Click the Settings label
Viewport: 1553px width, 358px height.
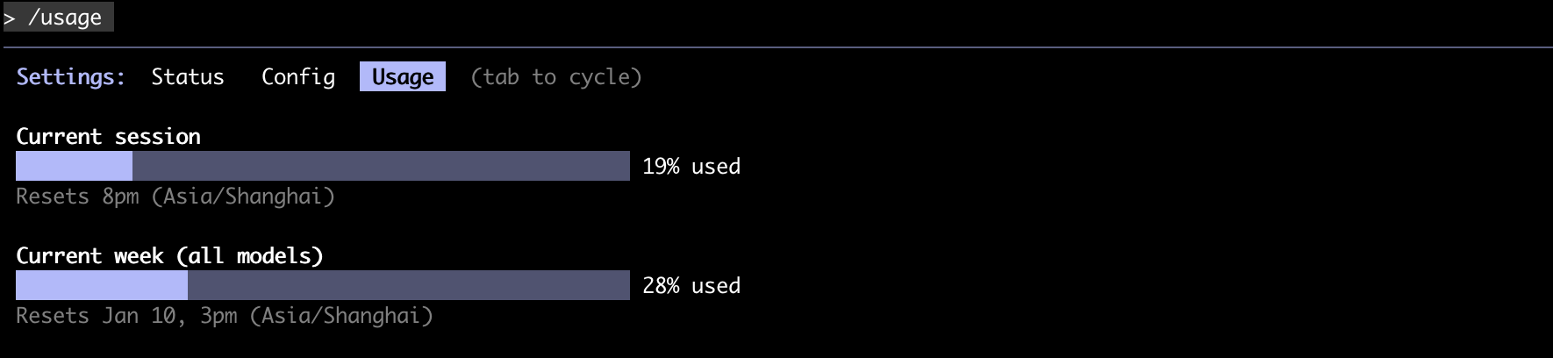[71, 77]
